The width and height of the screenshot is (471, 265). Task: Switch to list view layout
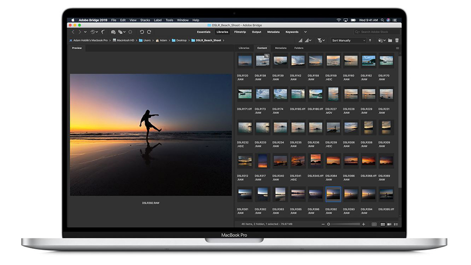[x=396, y=224]
